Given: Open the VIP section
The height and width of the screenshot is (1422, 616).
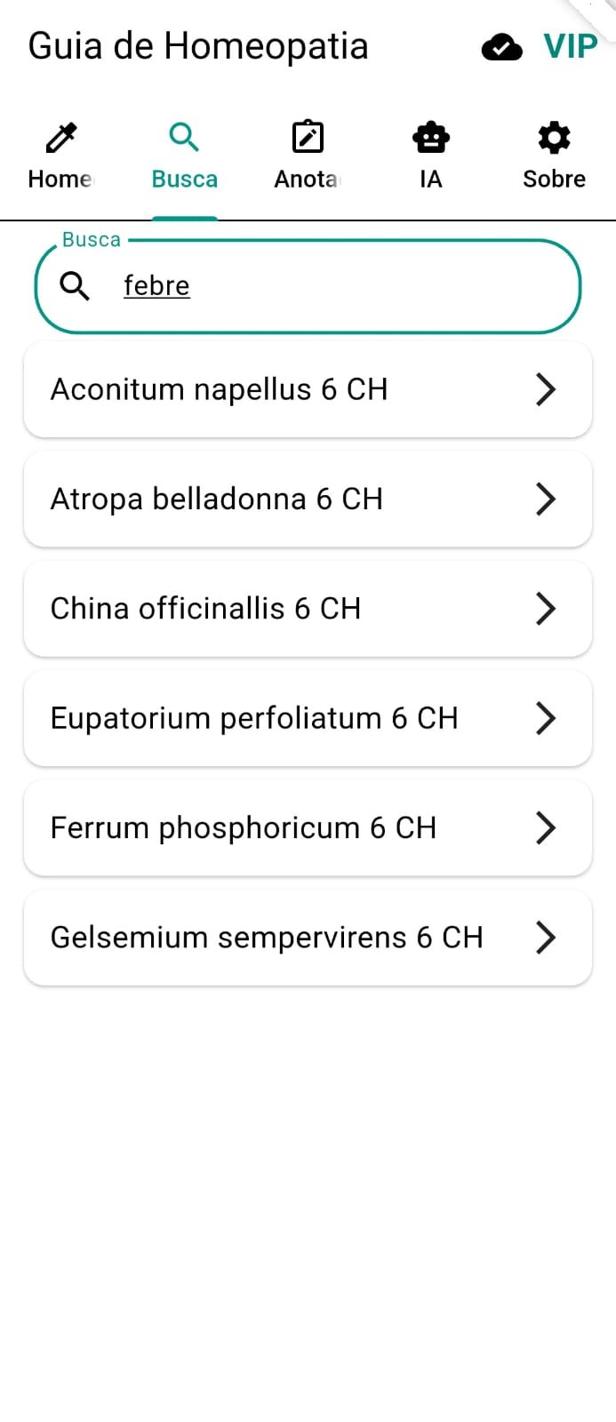Looking at the screenshot, I should pos(571,46).
